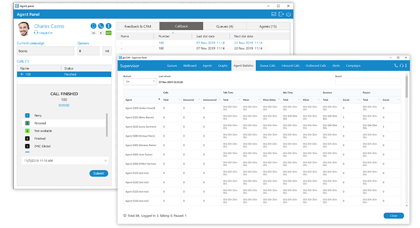Open the Refresh interval dropdown
Viewport: 420px width, 228px height.
pos(139,82)
